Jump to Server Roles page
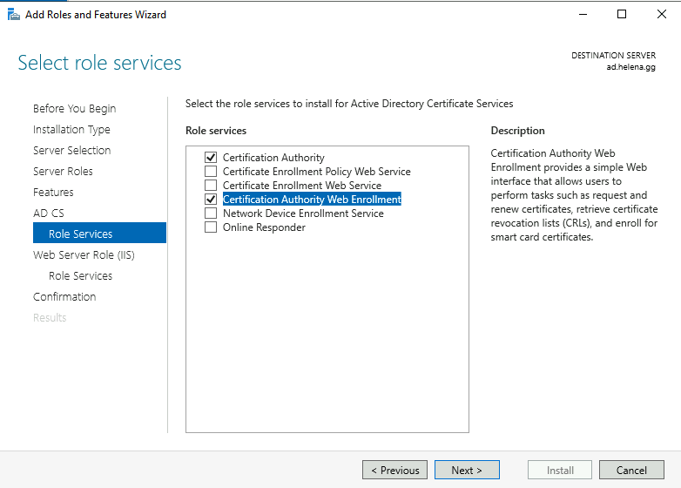Viewport: 681px width, 488px height. coord(63,172)
